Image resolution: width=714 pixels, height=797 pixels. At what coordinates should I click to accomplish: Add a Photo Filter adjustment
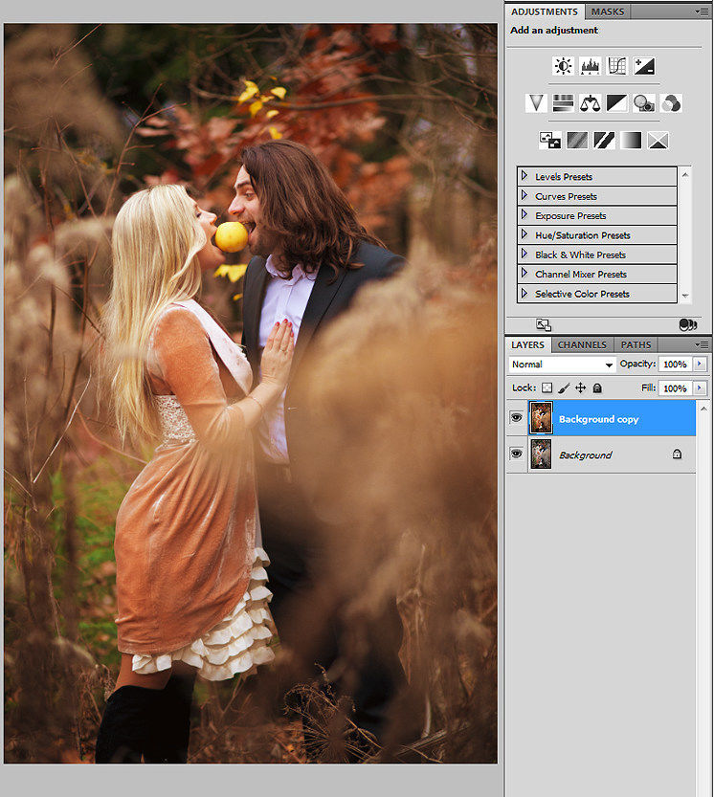click(x=644, y=103)
